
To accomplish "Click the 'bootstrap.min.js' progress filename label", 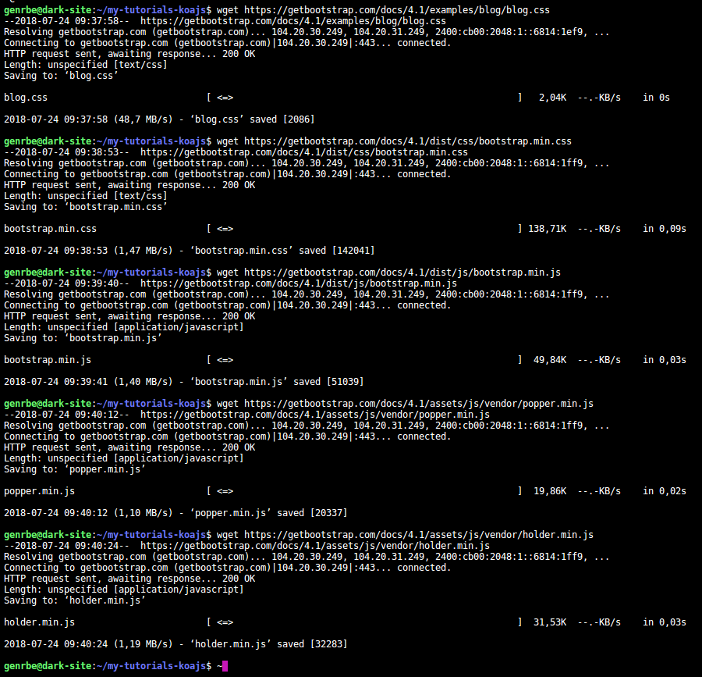I will pos(48,360).
